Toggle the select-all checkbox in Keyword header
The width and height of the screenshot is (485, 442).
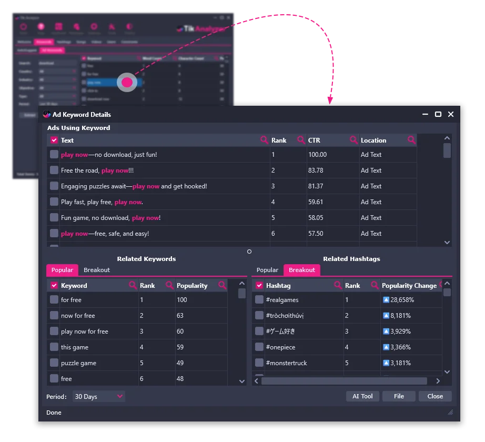54,285
